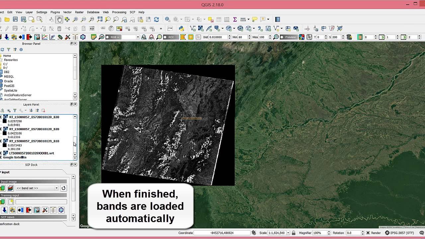The image size is (425, 239).
Task: Activate the ROI pointer plus button
Action: click(x=191, y=37)
